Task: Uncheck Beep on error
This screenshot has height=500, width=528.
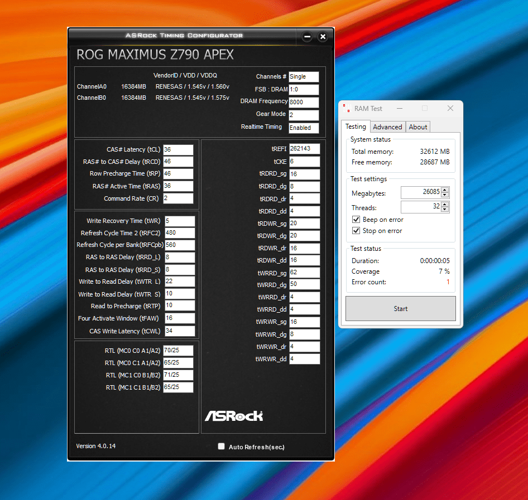Action: click(x=356, y=220)
